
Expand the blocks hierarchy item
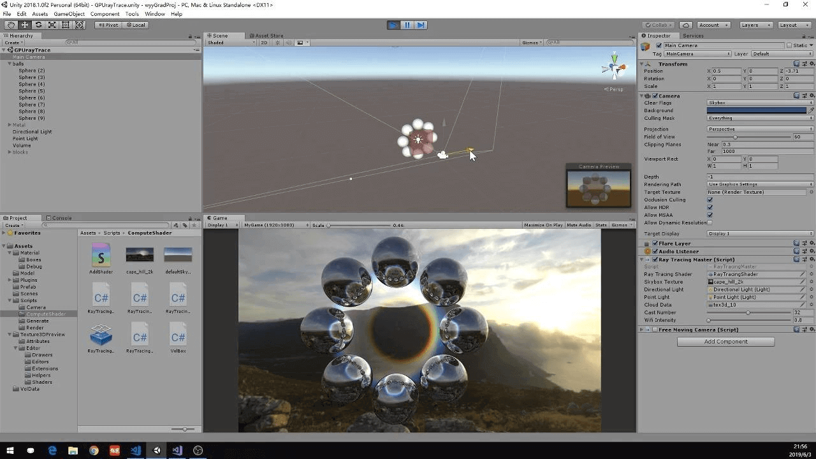pos(10,152)
